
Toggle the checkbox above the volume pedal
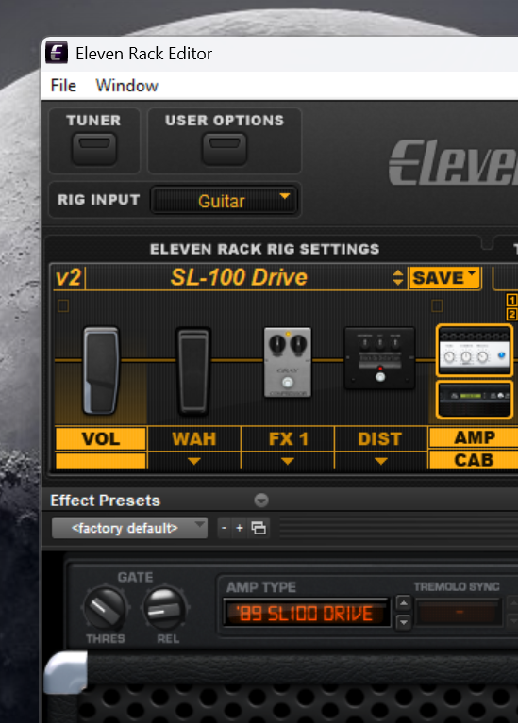[63, 305]
